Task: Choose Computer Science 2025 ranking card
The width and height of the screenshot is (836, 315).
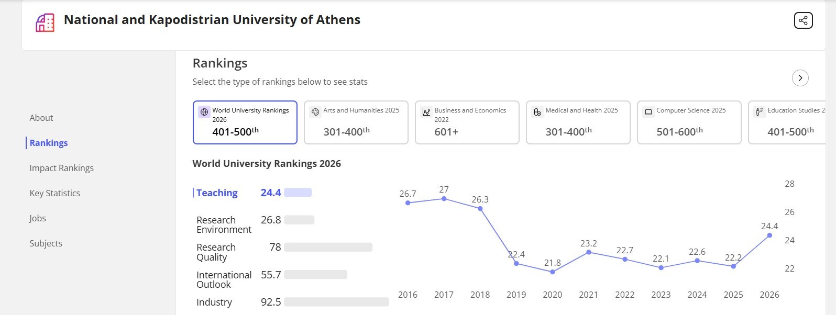Action: [689, 122]
